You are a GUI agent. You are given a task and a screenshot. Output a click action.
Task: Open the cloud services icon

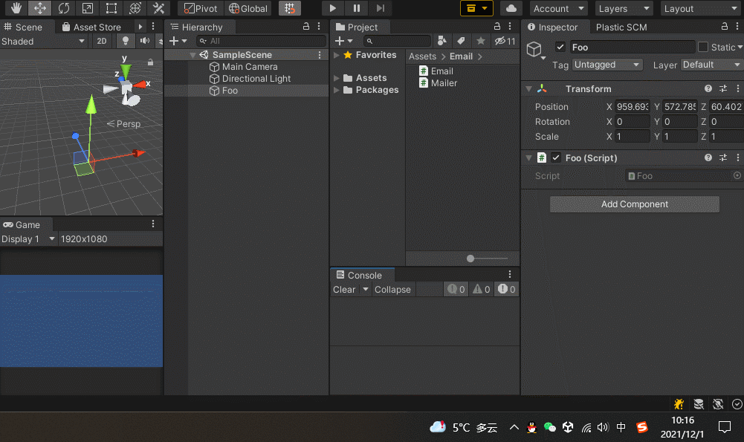(x=511, y=8)
